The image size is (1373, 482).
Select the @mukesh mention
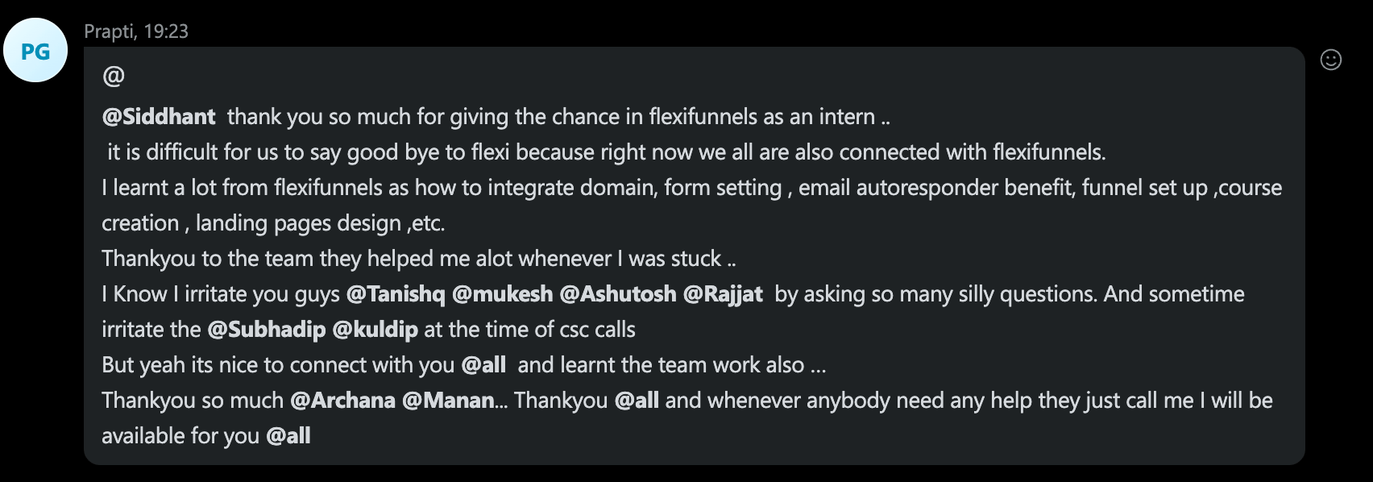(x=503, y=294)
